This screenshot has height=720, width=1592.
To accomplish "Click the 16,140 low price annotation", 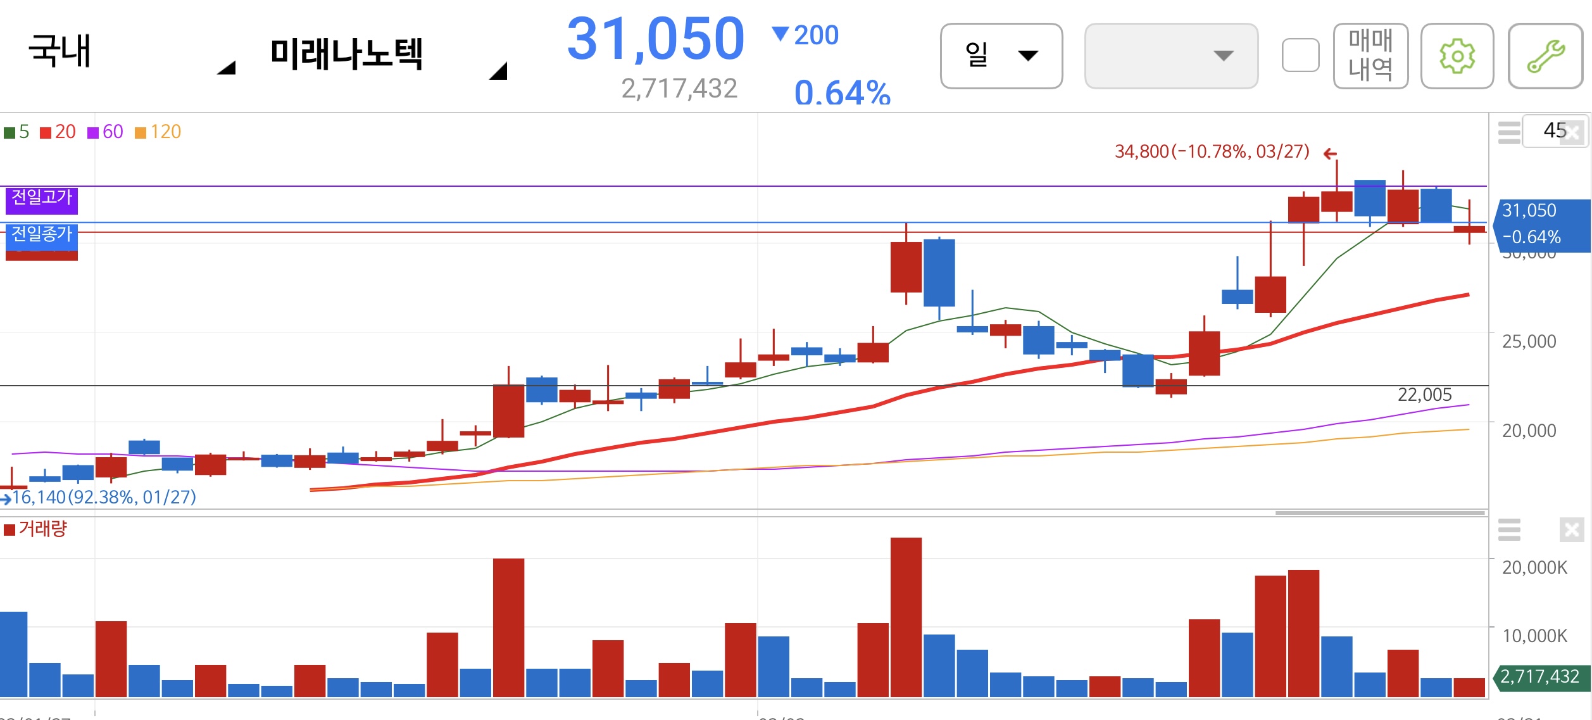I will tap(104, 498).
